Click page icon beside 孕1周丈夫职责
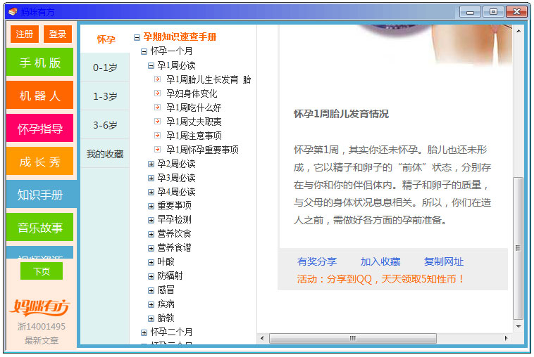Screen dimensions: 534x357 (x=157, y=122)
